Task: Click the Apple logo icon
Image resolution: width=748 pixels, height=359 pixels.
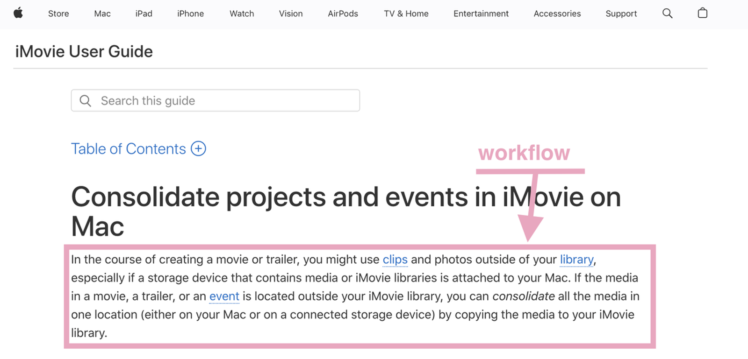Action: tap(18, 13)
